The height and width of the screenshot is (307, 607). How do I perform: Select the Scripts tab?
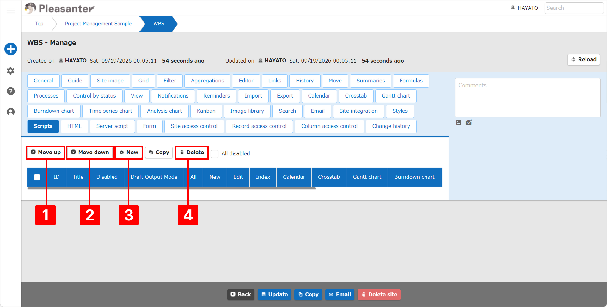click(43, 126)
